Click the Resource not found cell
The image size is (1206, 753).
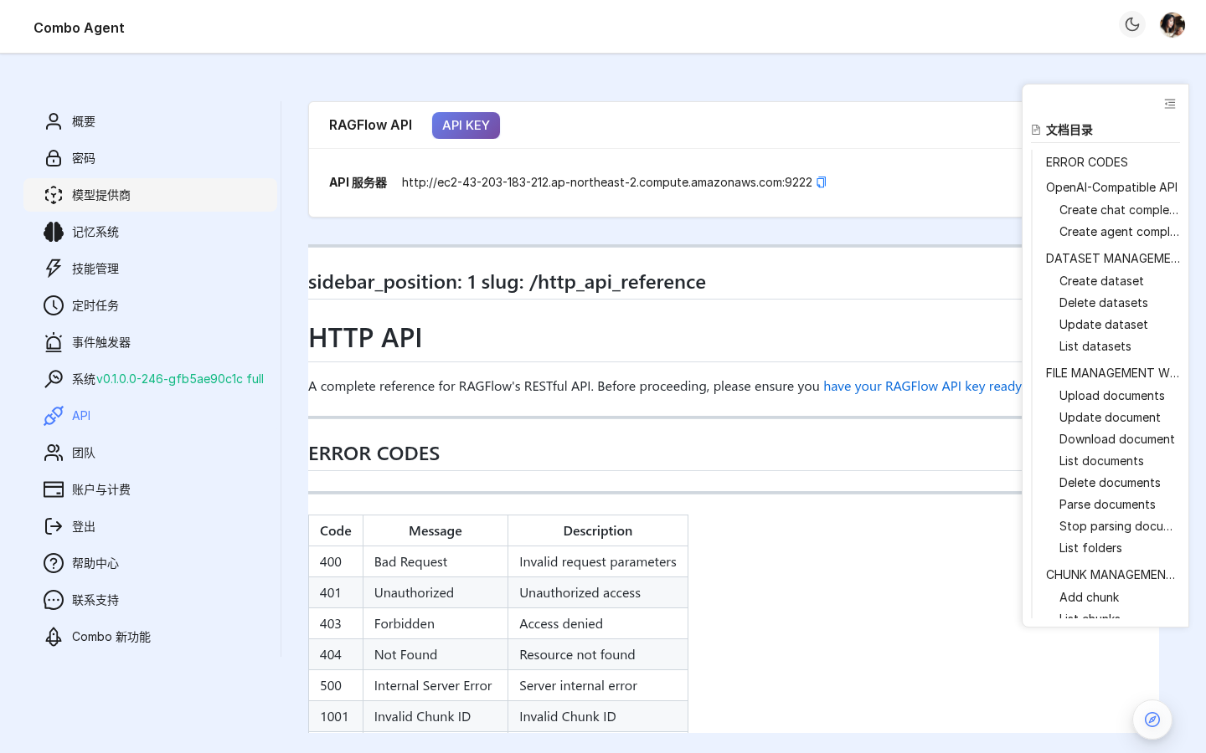[598, 654]
